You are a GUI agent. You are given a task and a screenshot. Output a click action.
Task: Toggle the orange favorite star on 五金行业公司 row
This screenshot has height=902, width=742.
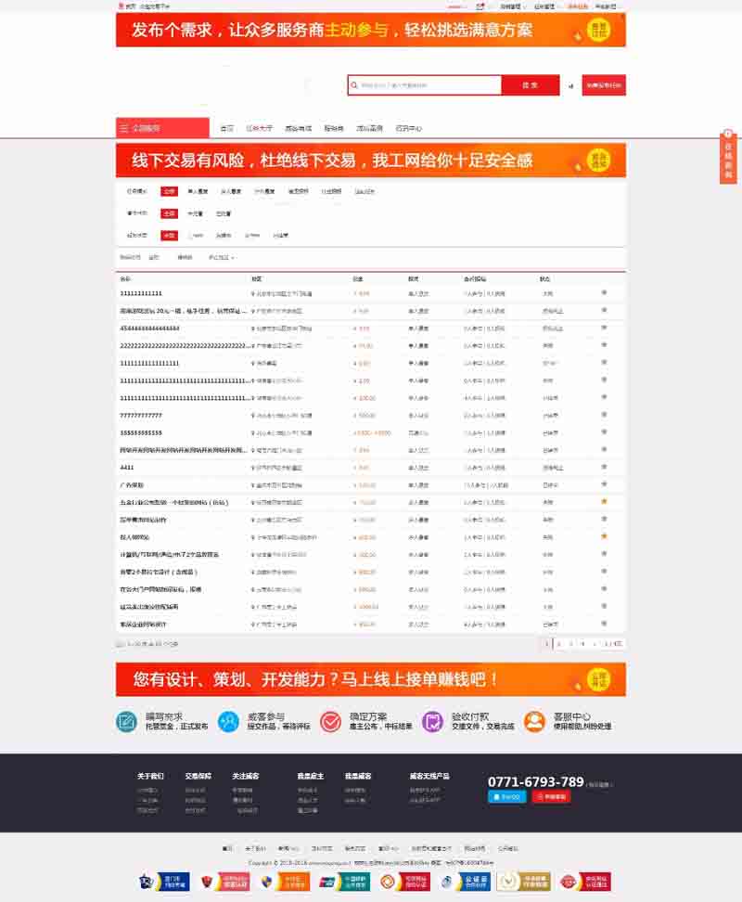(604, 501)
